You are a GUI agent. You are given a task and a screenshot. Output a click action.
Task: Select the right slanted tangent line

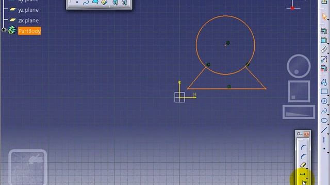click(x=256, y=78)
